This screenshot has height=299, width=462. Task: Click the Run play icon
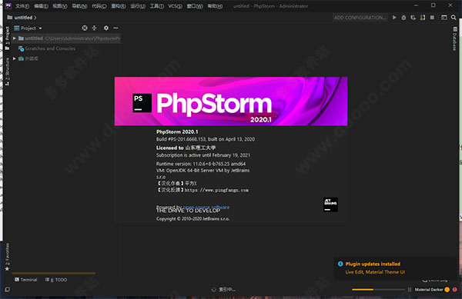click(394, 18)
